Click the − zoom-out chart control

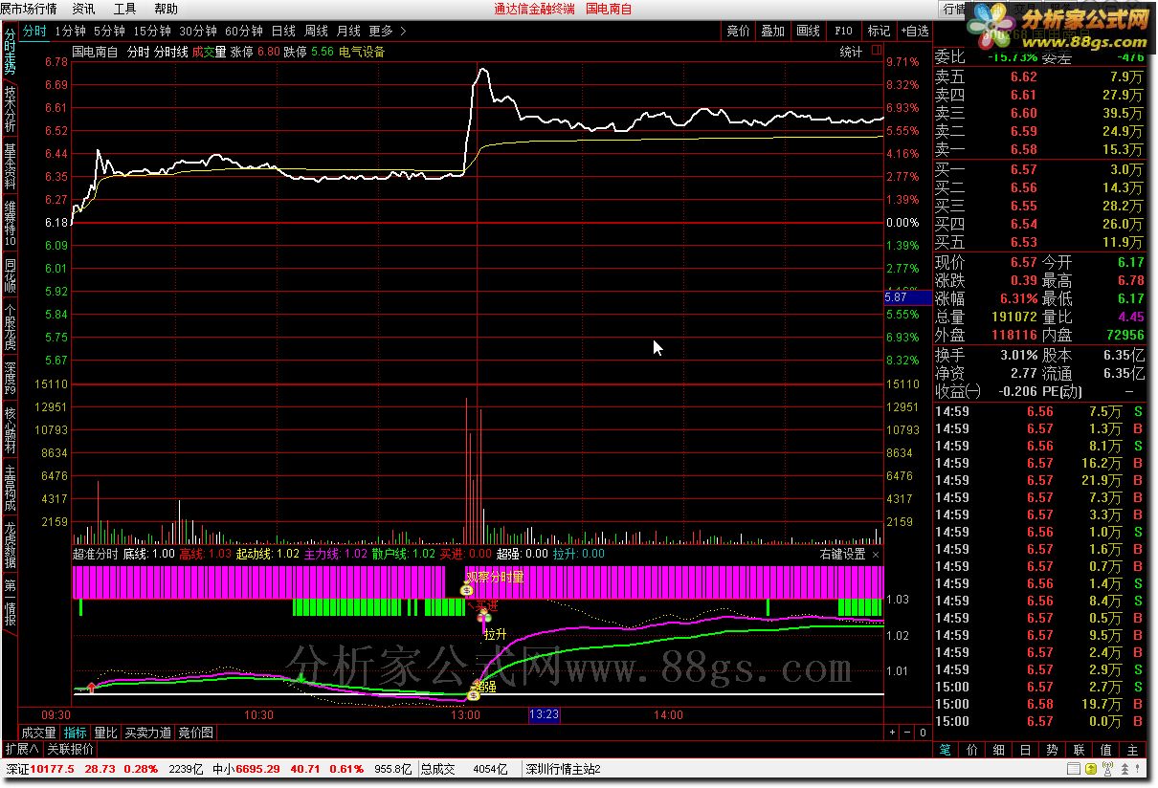[x=907, y=733]
